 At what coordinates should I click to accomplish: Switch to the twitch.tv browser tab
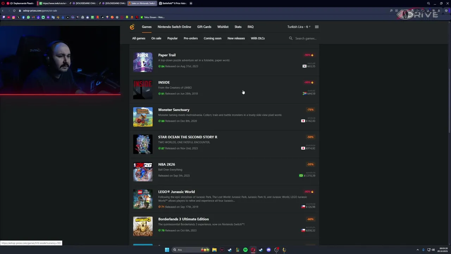52,3
